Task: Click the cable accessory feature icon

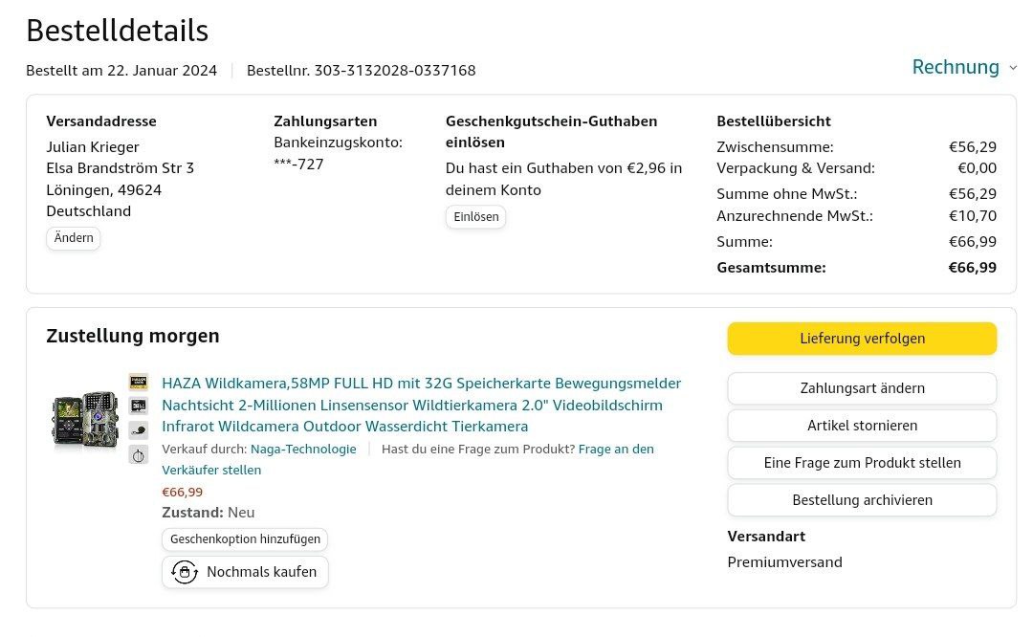Action: (x=139, y=430)
